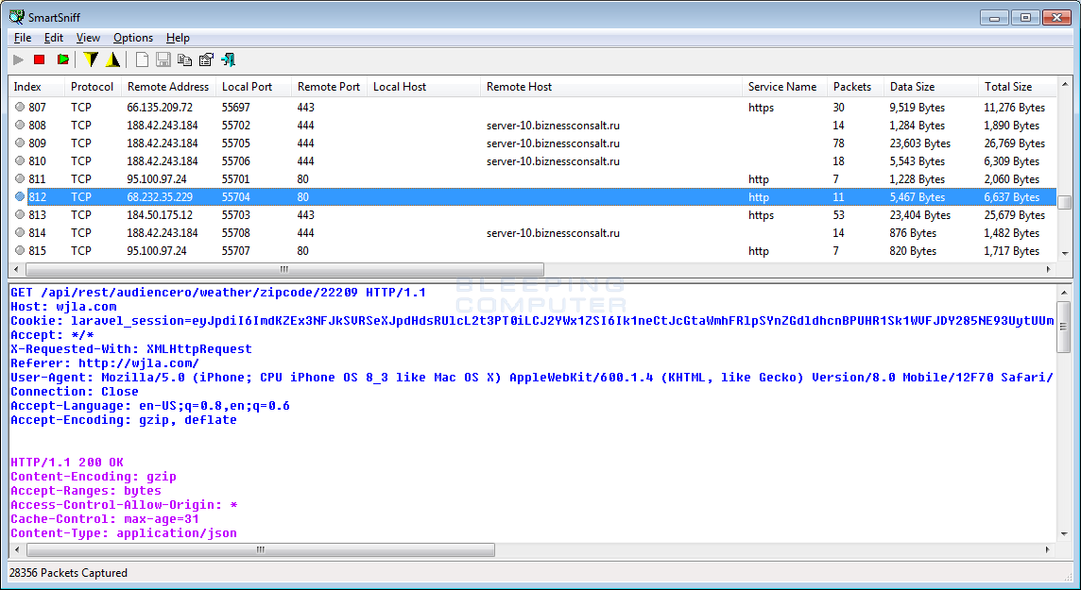
Task: Exit SmartSniff via the door toolbar icon
Action: click(229, 59)
